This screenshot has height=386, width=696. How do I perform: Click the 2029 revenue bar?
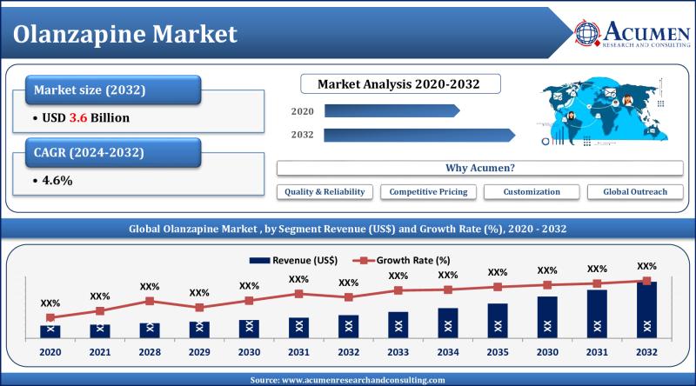[199, 330]
